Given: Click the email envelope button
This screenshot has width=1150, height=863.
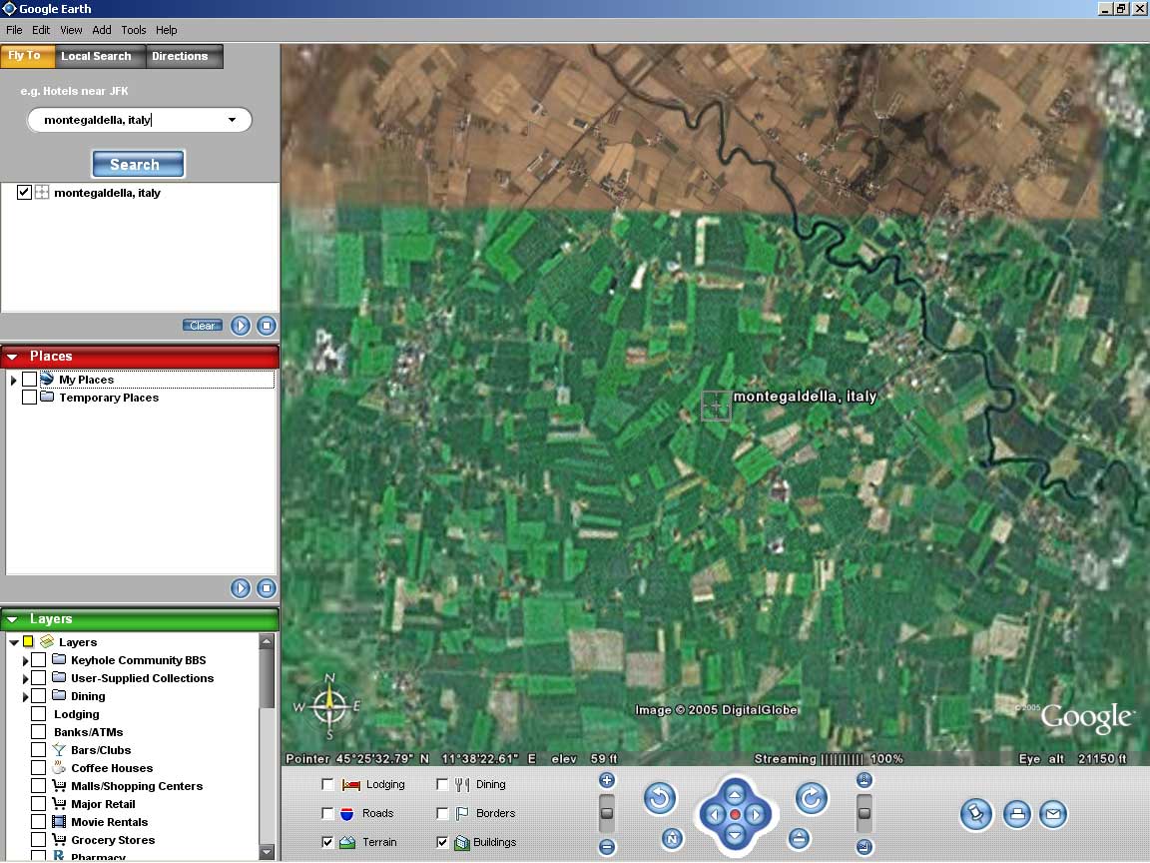Looking at the screenshot, I should (1053, 814).
